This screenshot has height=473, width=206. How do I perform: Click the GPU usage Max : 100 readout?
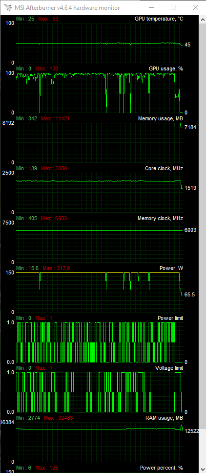pos(47,69)
